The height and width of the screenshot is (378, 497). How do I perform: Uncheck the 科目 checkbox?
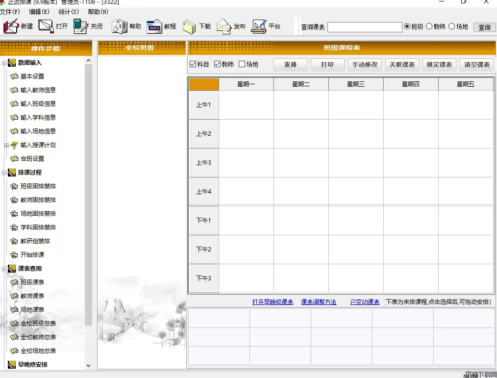(x=193, y=64)
